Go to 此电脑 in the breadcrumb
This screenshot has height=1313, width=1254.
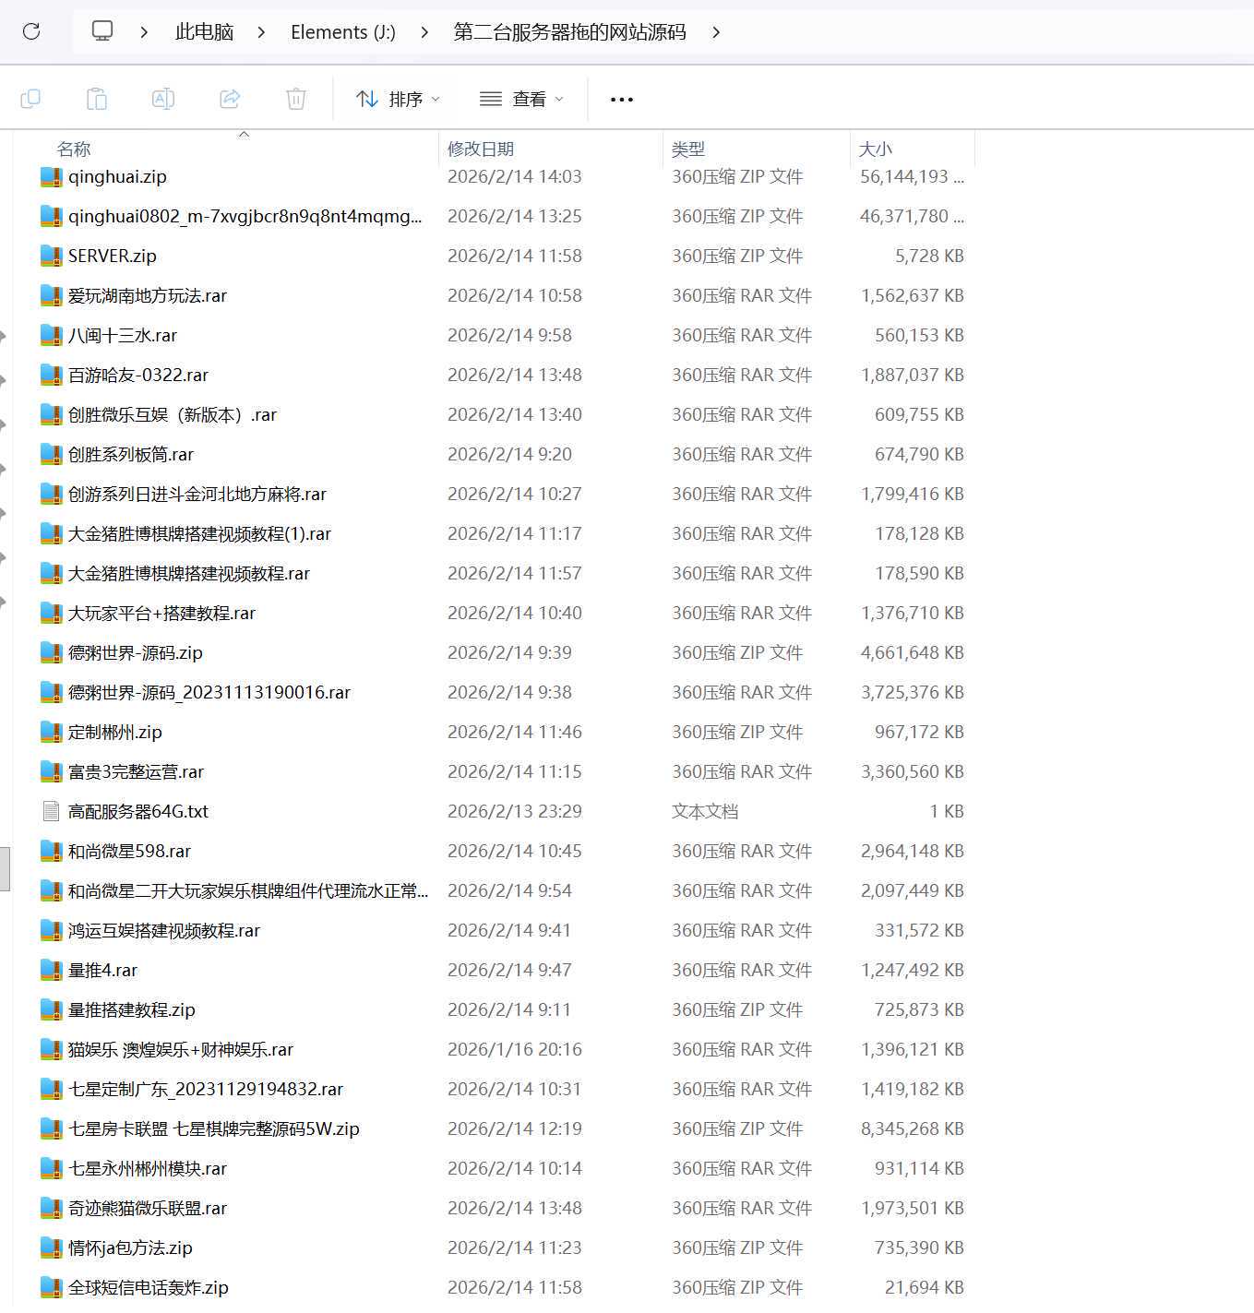point(204,32)
